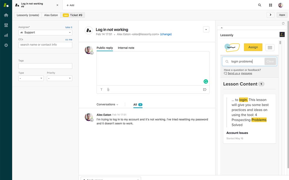Switch to the Internal note tab
The width and height of the screenshot is (289, 180).
pyautogui.click(x=126, y=48)
